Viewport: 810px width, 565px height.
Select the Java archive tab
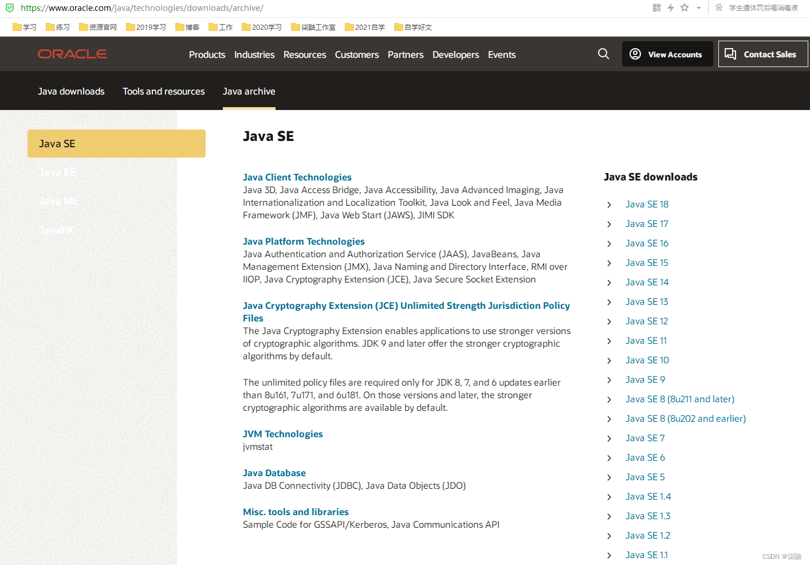pyautogui.click(x=249, y=91)
